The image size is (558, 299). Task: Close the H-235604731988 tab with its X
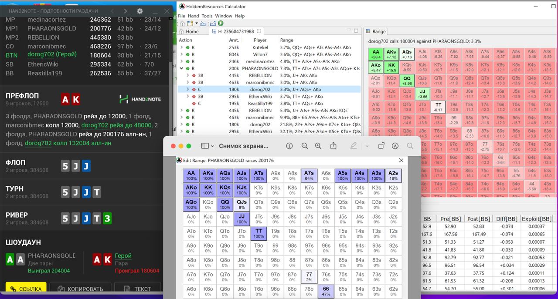[259, 31]
